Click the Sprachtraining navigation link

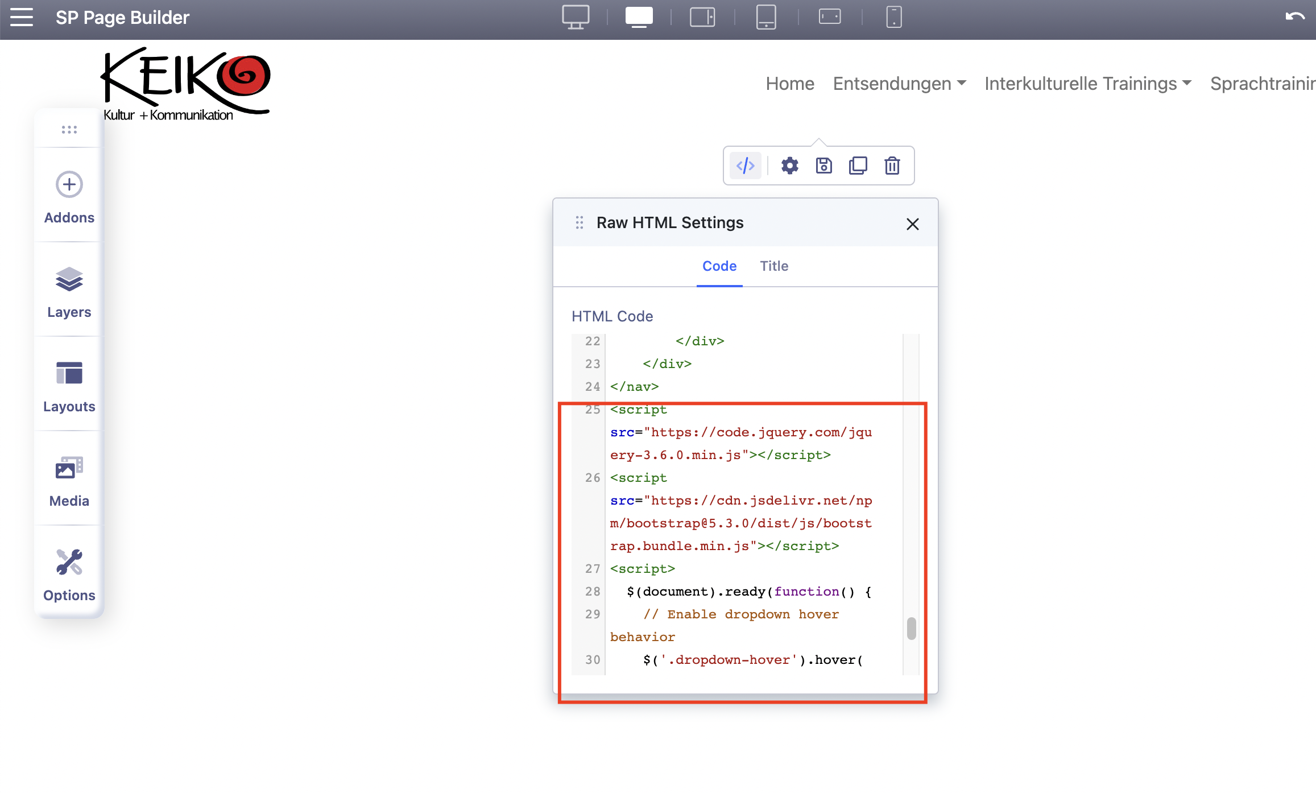[x=1263, y=84]
